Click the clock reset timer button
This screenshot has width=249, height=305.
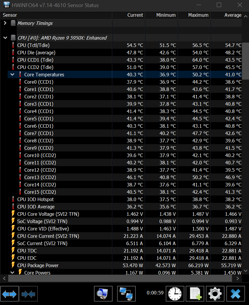(x=175, y=294)
